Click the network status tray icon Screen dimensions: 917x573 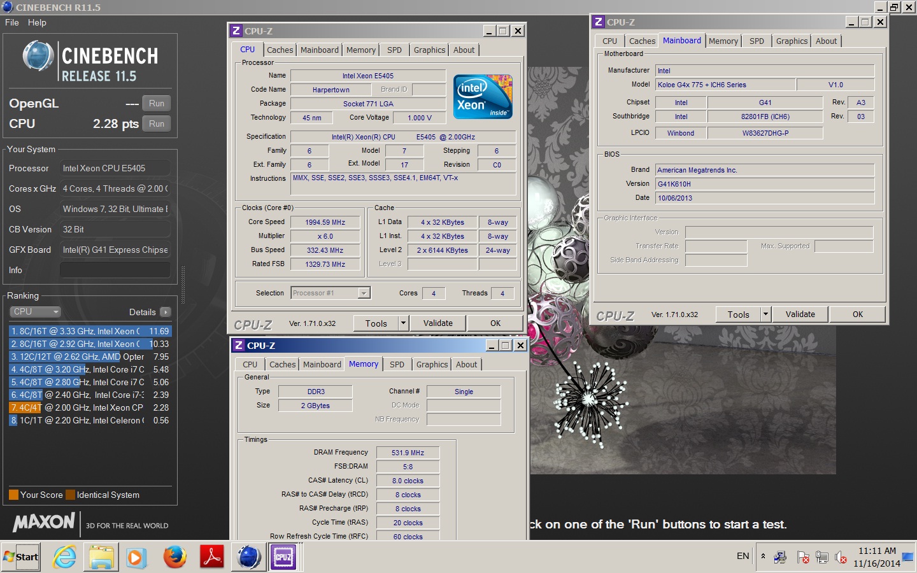(x=822, y=558)
